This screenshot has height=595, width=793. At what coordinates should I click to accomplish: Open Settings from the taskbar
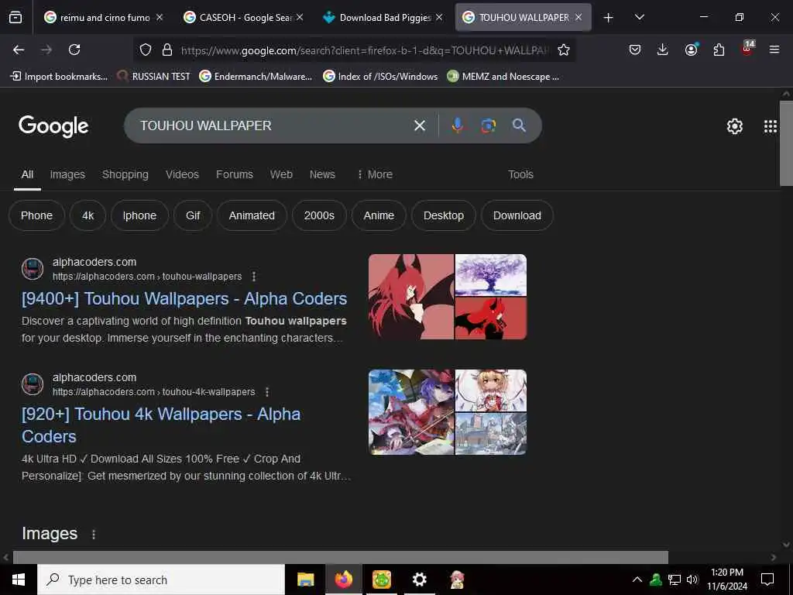[x=419, y=580]
